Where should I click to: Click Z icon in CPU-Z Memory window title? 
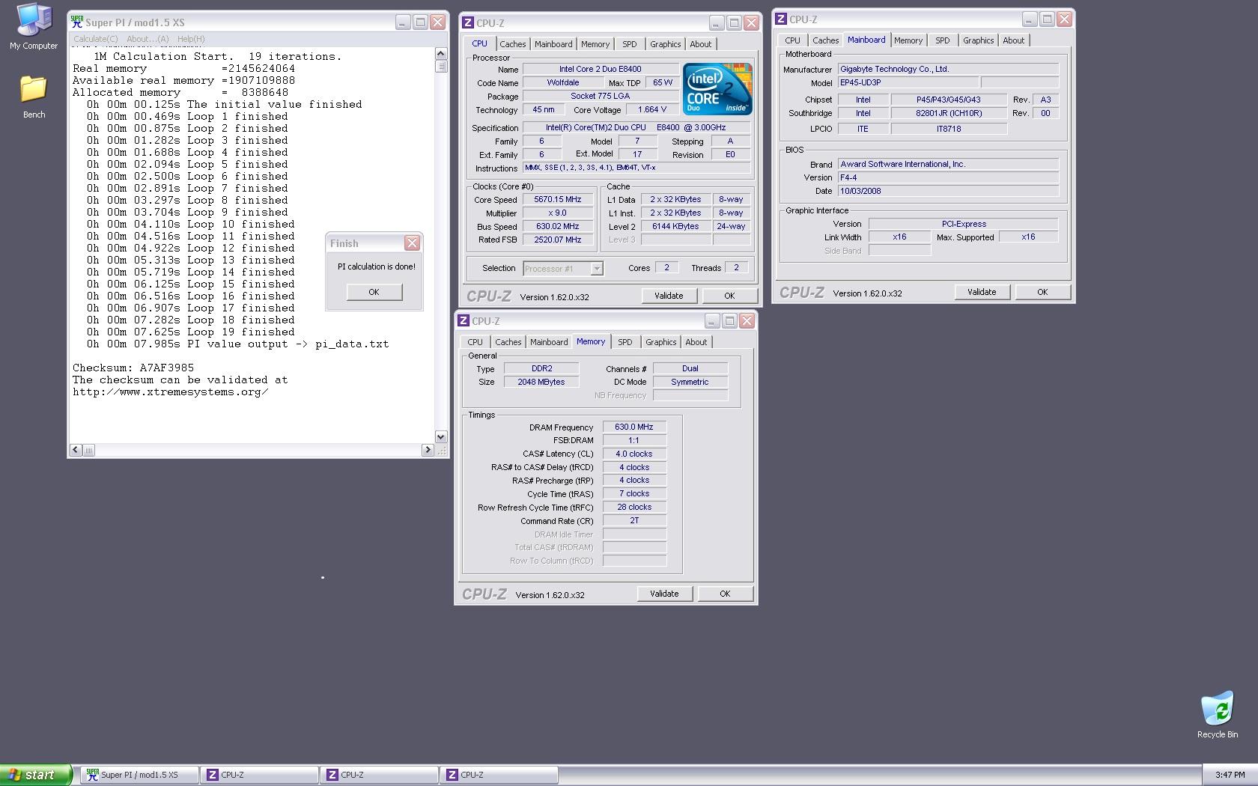(x=463, y=321)
